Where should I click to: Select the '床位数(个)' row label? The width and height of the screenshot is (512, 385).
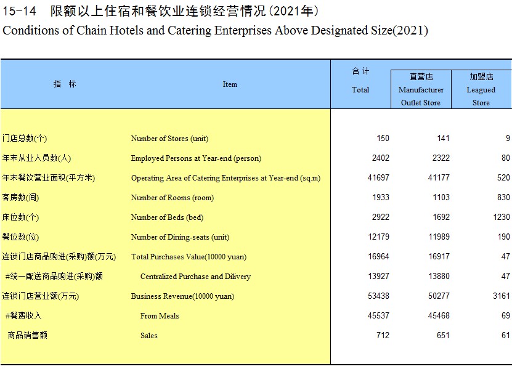coord(20,217)
